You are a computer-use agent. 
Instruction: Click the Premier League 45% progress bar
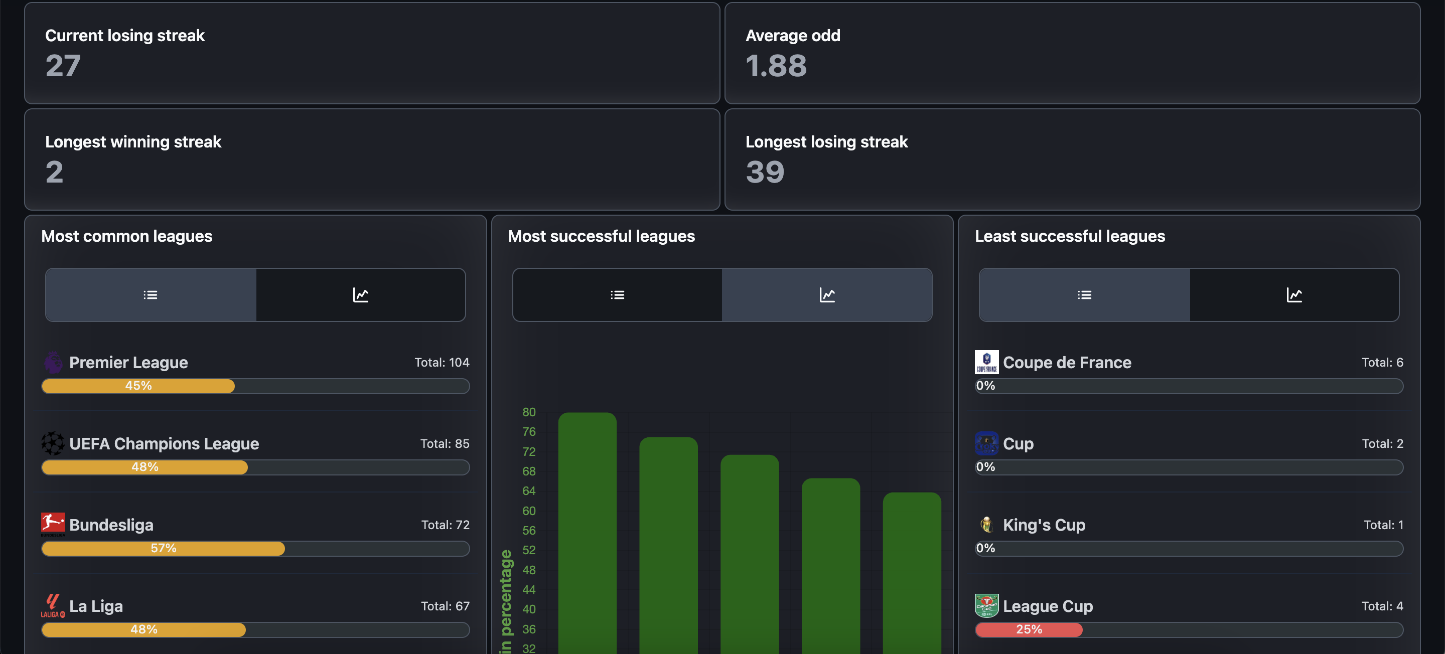coord(138,386)
